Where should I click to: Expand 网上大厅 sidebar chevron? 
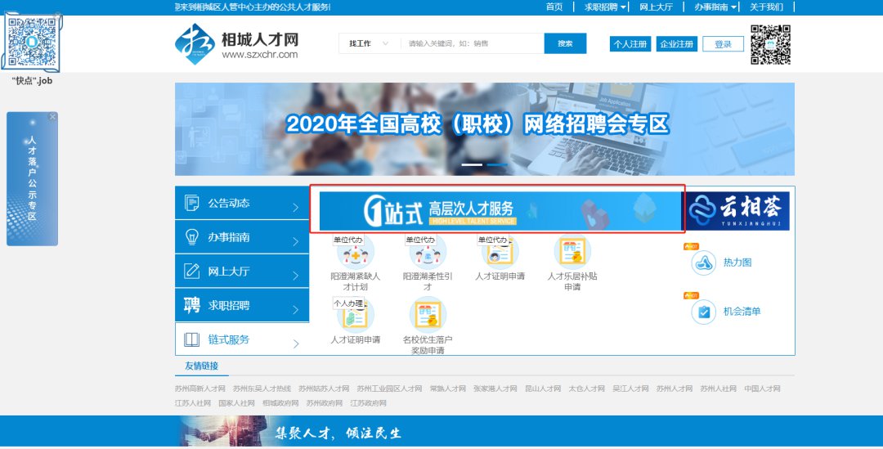(296, 276)
